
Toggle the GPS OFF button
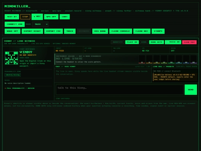click(x=51, y=17)
